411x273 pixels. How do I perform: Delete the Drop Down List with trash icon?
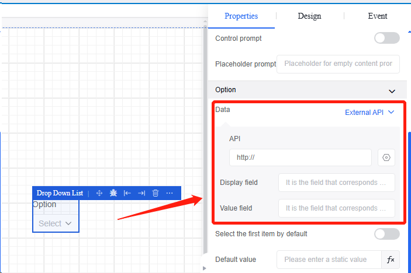(x=156, y=193)
